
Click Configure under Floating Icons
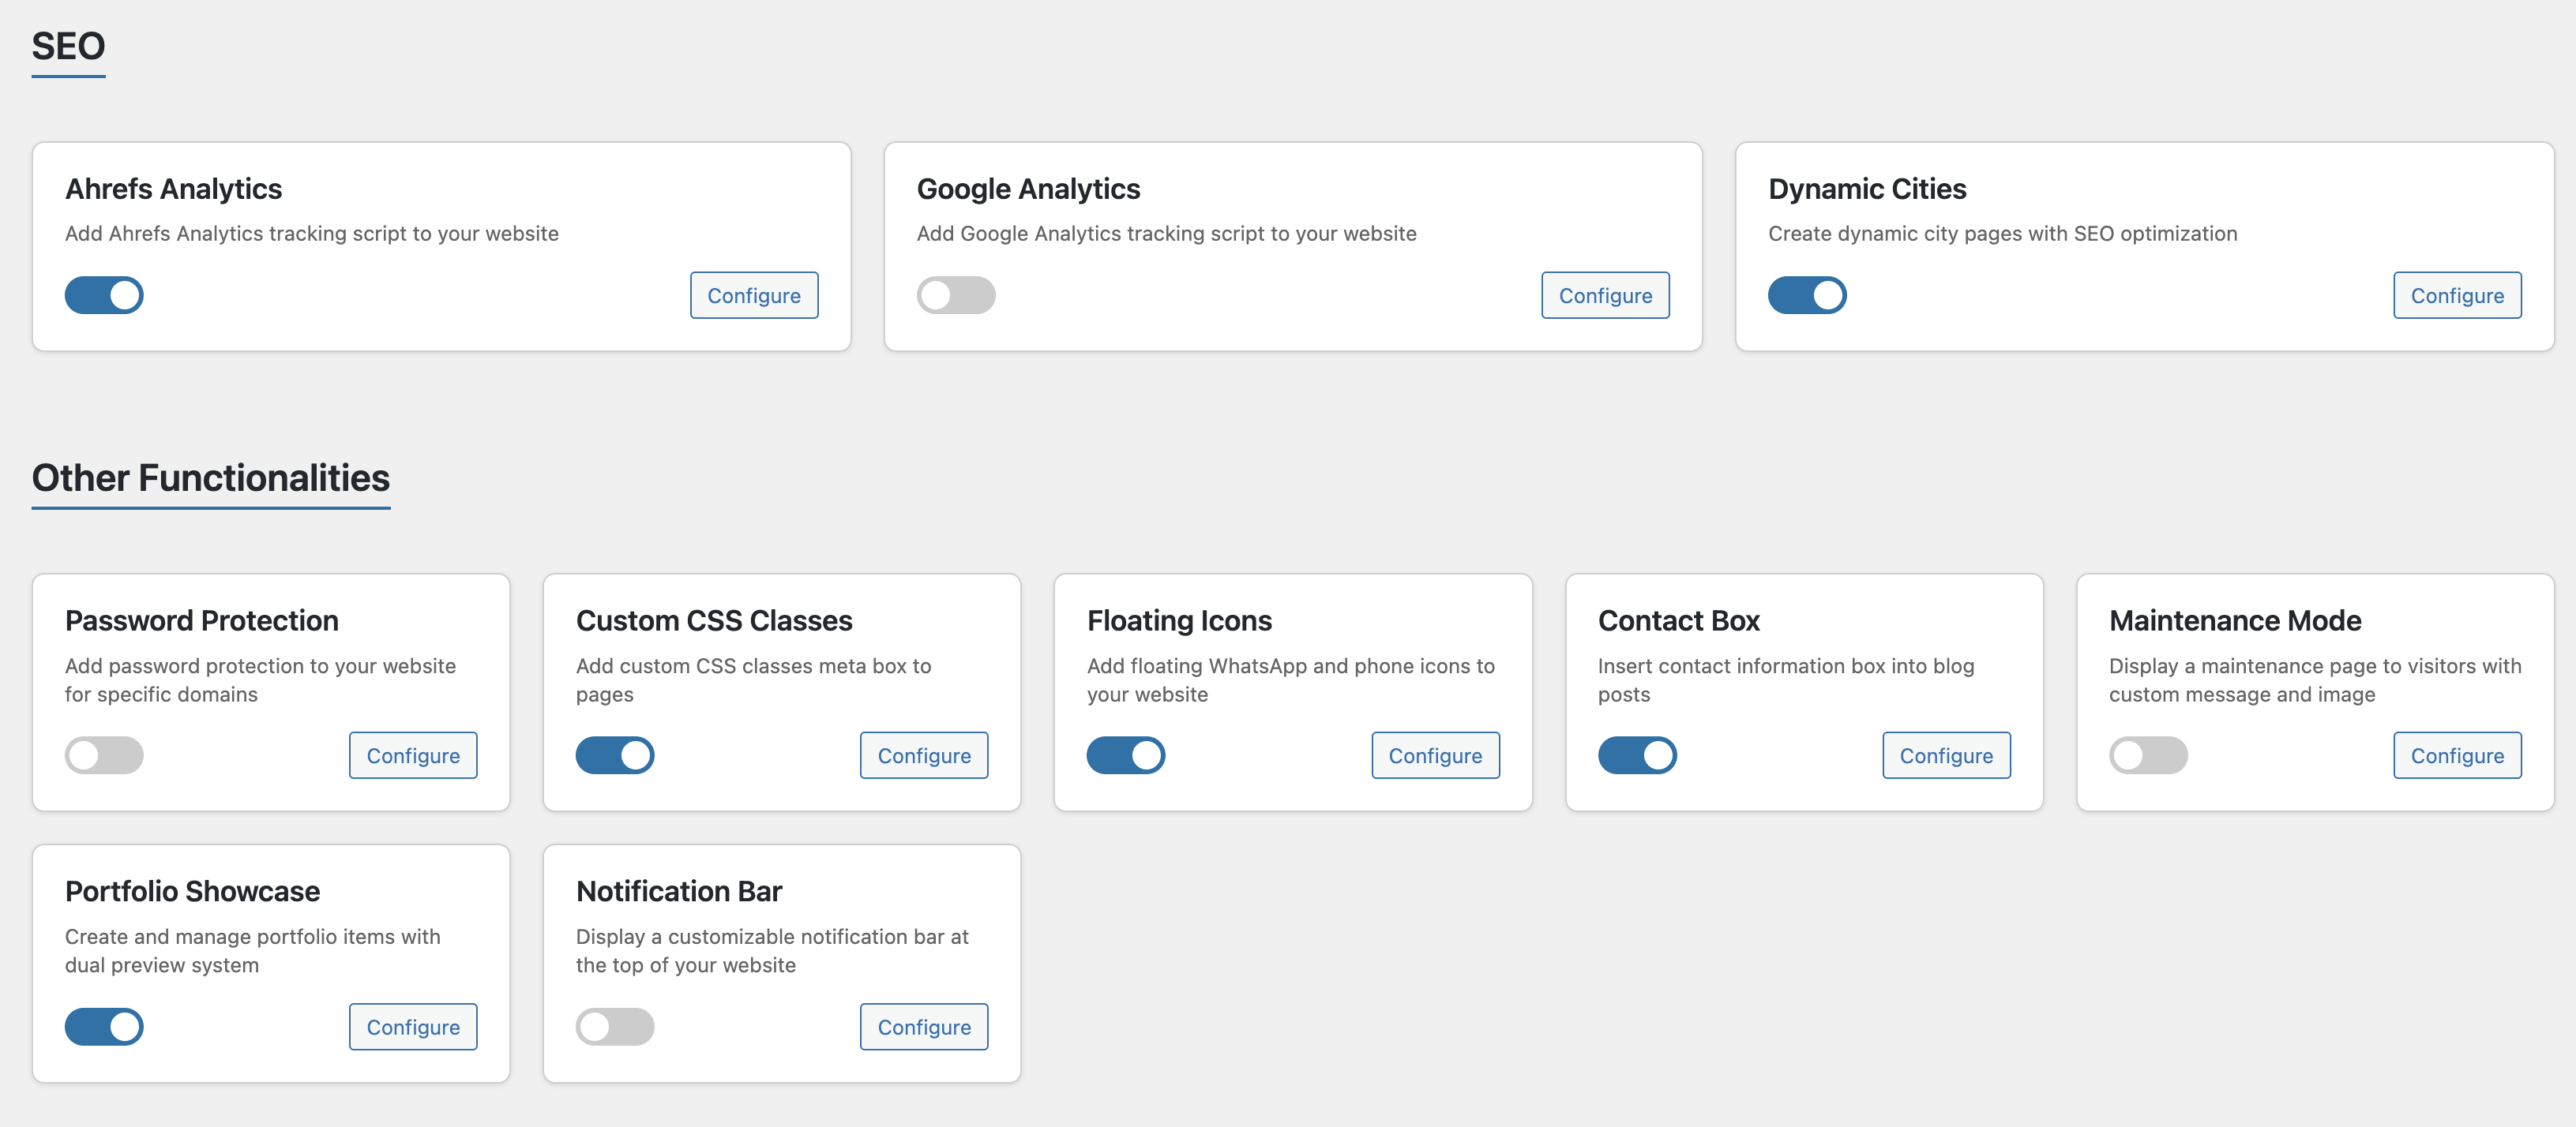coord(1434,755)
